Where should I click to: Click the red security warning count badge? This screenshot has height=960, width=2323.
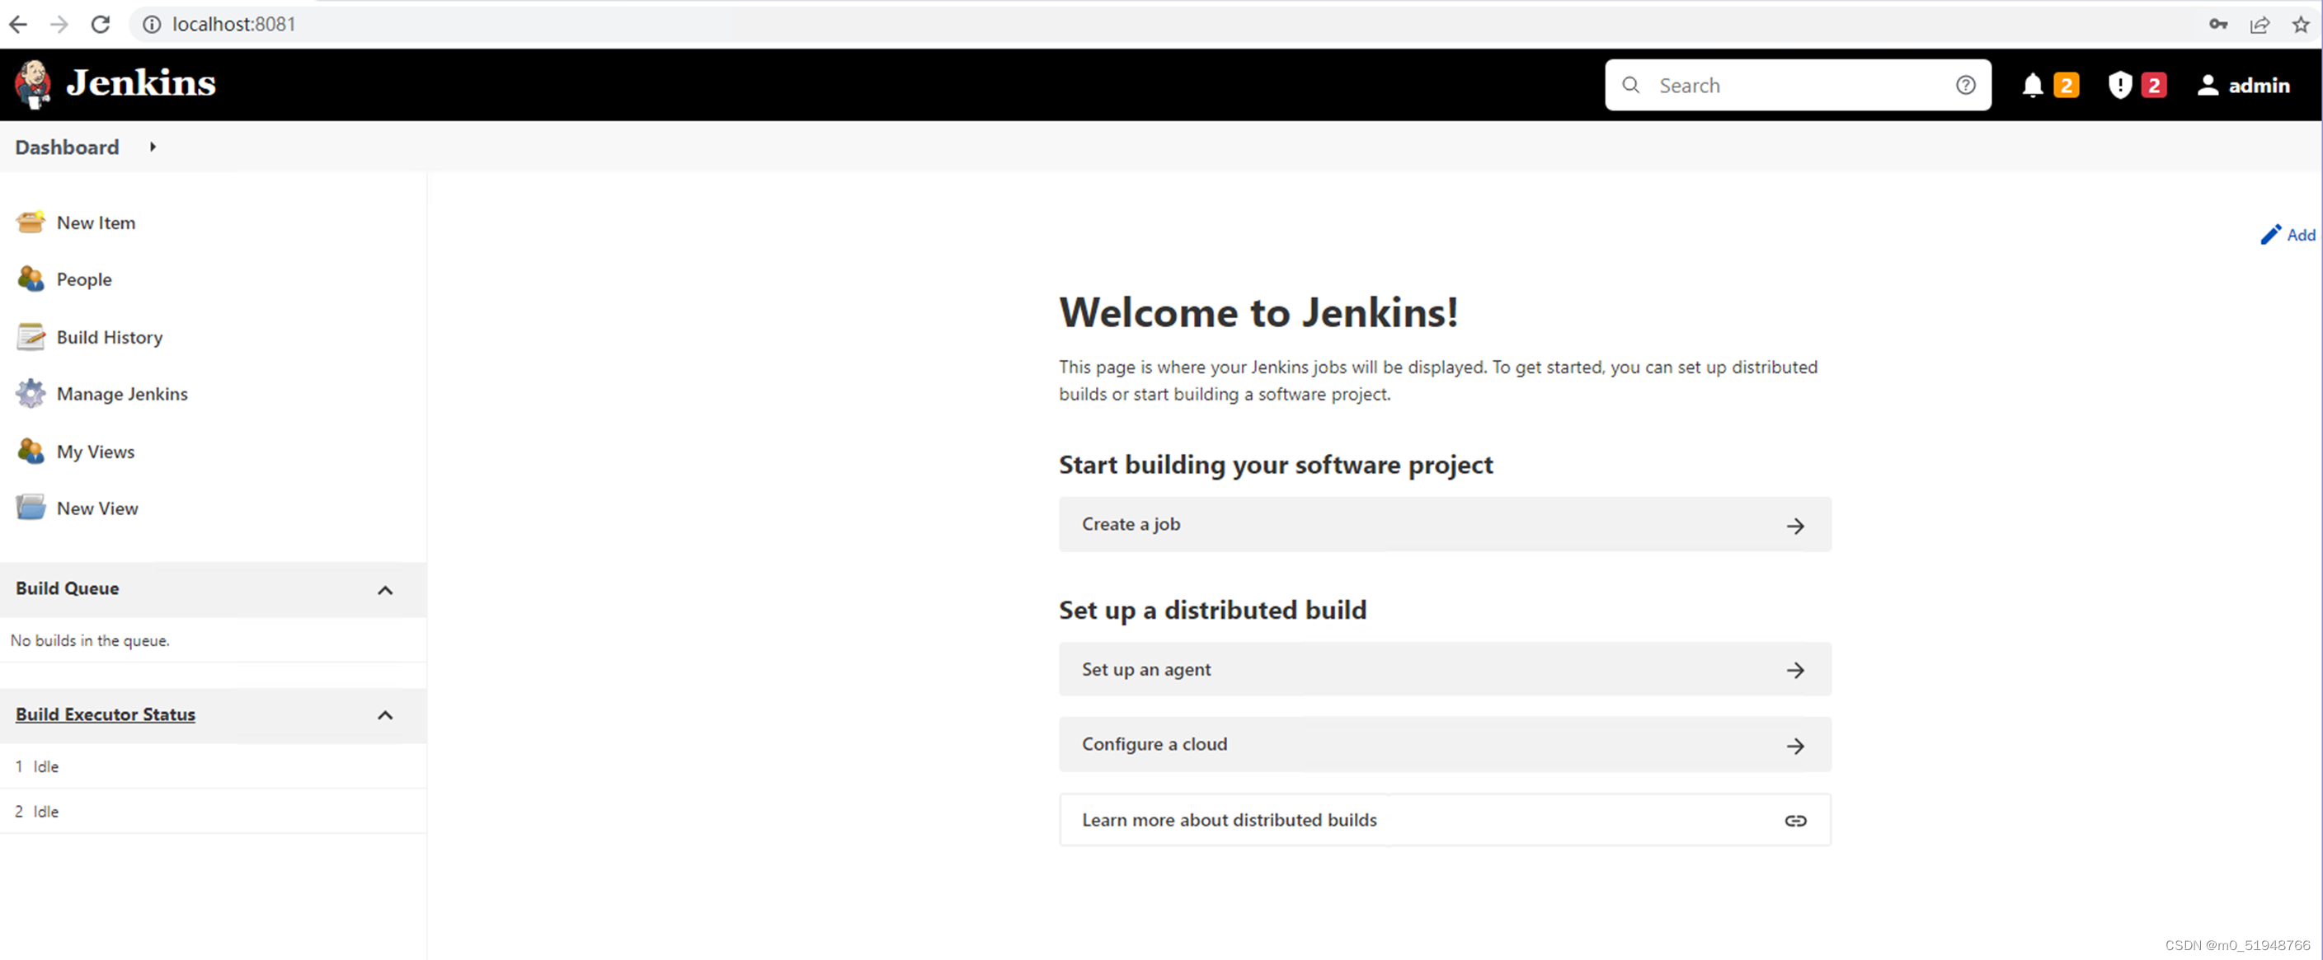click(x=2153, y=86)
